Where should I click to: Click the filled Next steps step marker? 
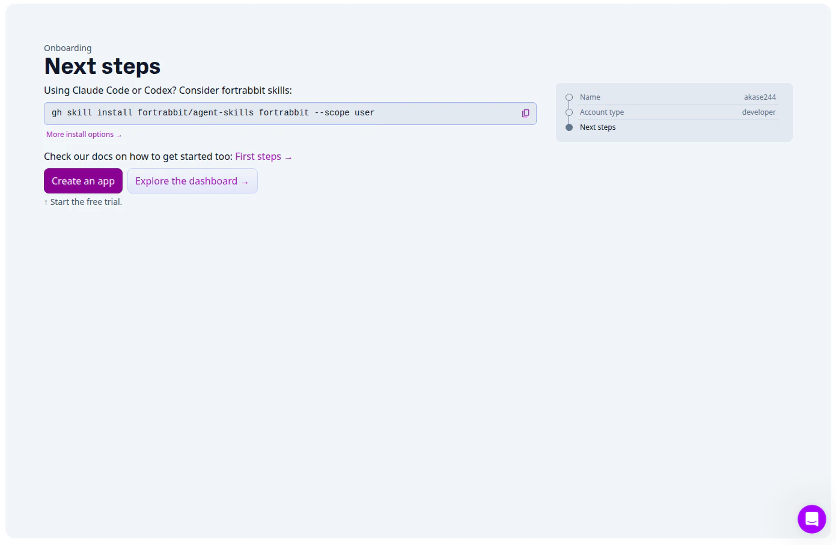point(569,127)
